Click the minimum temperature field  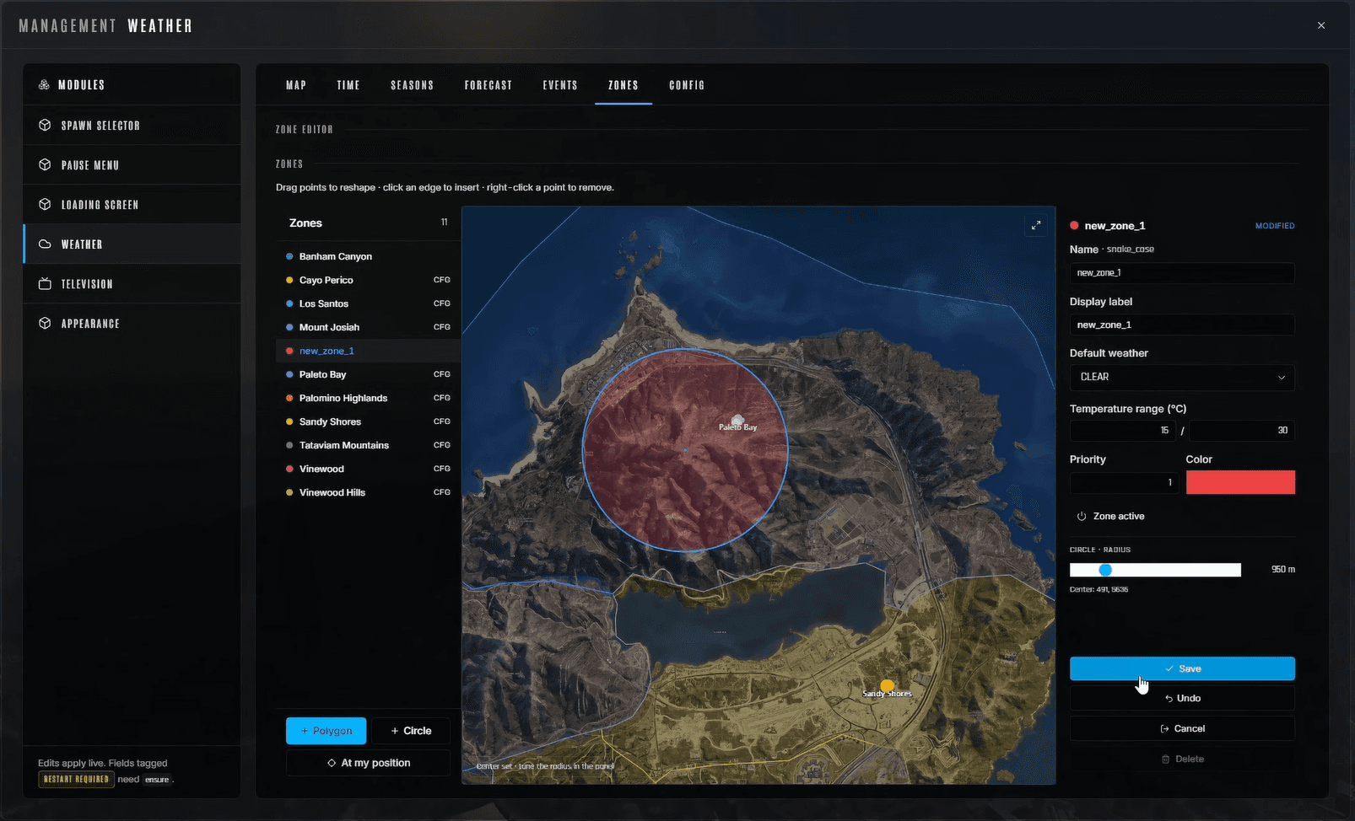pos(1123,430)
